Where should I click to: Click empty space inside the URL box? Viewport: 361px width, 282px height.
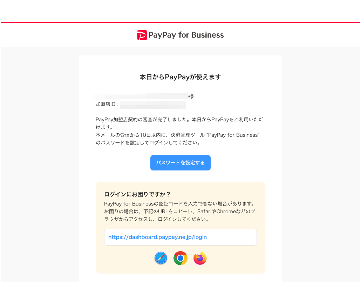click(x=231, y=237)
